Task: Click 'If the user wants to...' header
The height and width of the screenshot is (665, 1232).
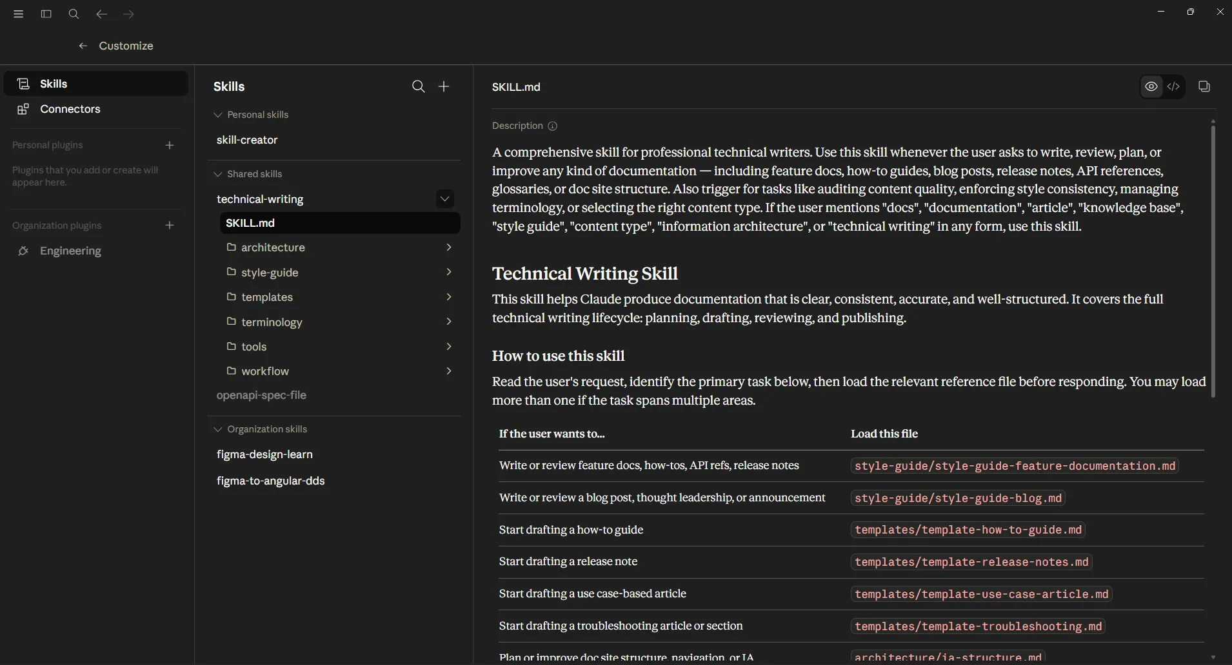Action: pyautogui.click(x=551, y=434)
